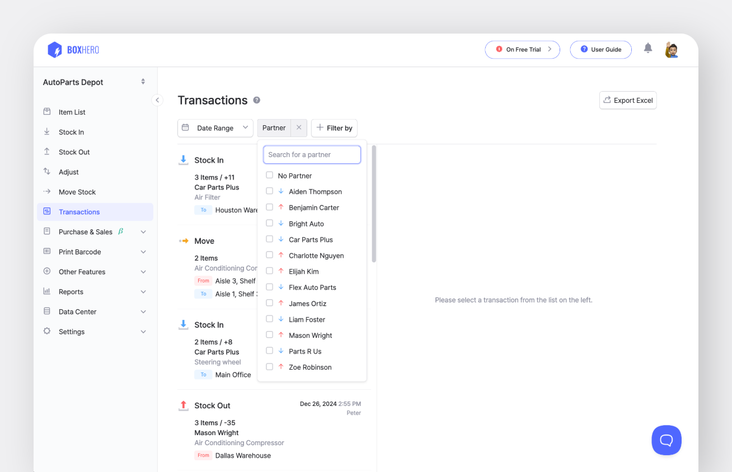Check the No Partner checkbox
Screen dimensions: 732x472
tap(270, 175)
